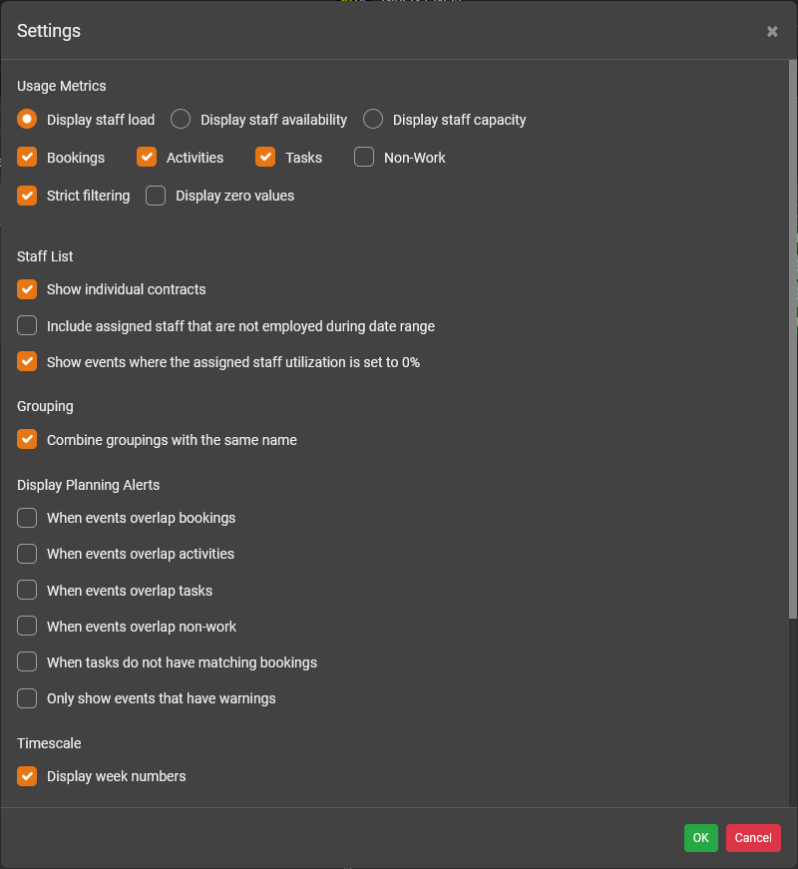The height and width of the screenshot is (869, 798).
Task: Turn off Strict filtering
Action: coord(27,196)
